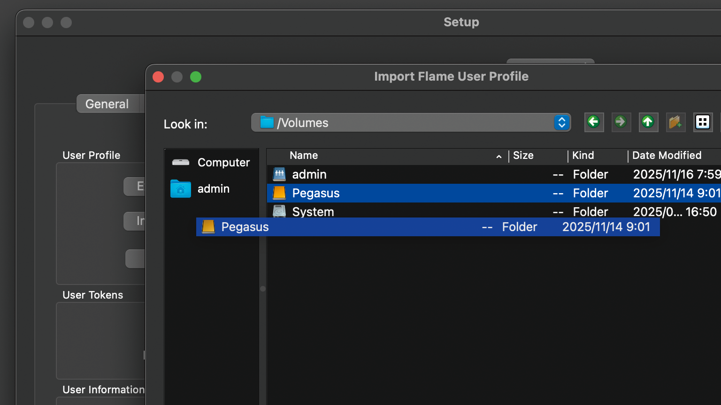Go to parent directory with up arrow
This screenshot has height=405, width=721.
pyautogui.click(x=648, y=122)
